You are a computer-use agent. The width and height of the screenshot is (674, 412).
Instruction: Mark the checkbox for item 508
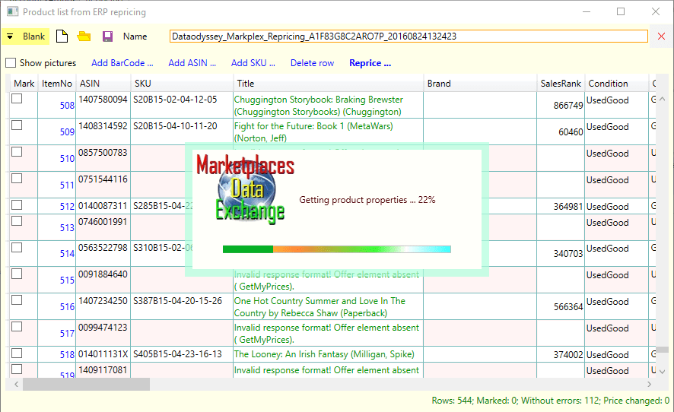17,99
